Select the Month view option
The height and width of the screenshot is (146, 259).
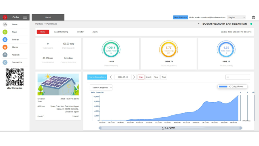pyautogui.click(x=149, y=77)
